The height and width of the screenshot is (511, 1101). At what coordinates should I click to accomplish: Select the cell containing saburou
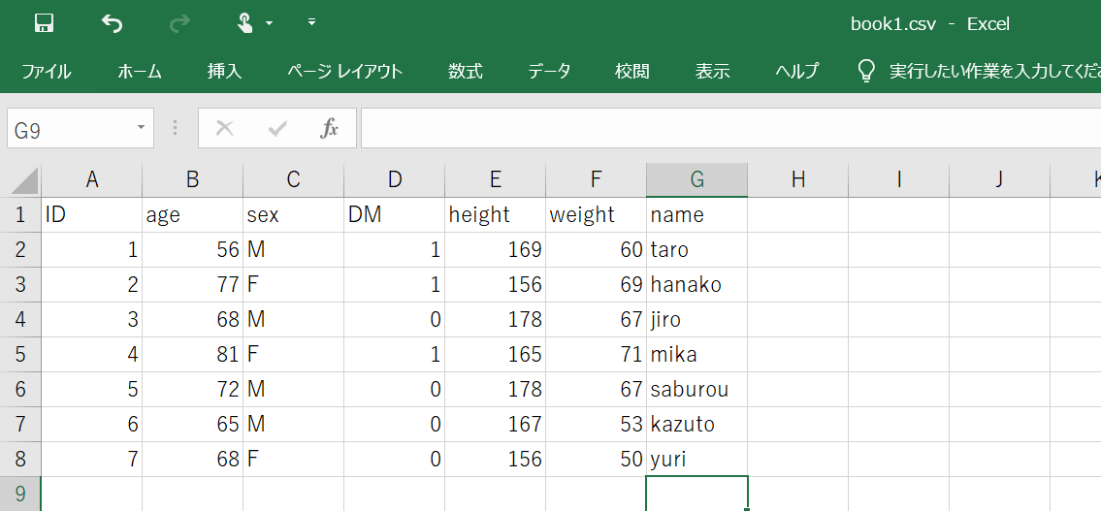click(696, 390)
